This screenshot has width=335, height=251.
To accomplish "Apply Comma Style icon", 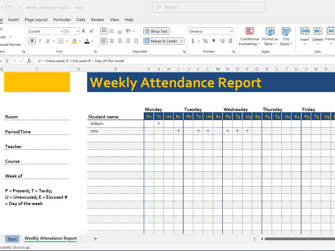I will click(213, 41).
